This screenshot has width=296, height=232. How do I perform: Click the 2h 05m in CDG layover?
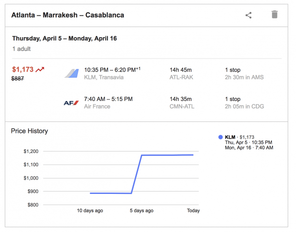tap(244, 107)
